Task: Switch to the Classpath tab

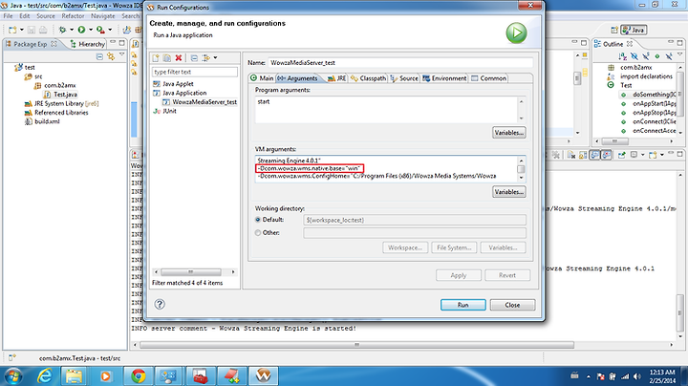Action: (x=369, y=78)
